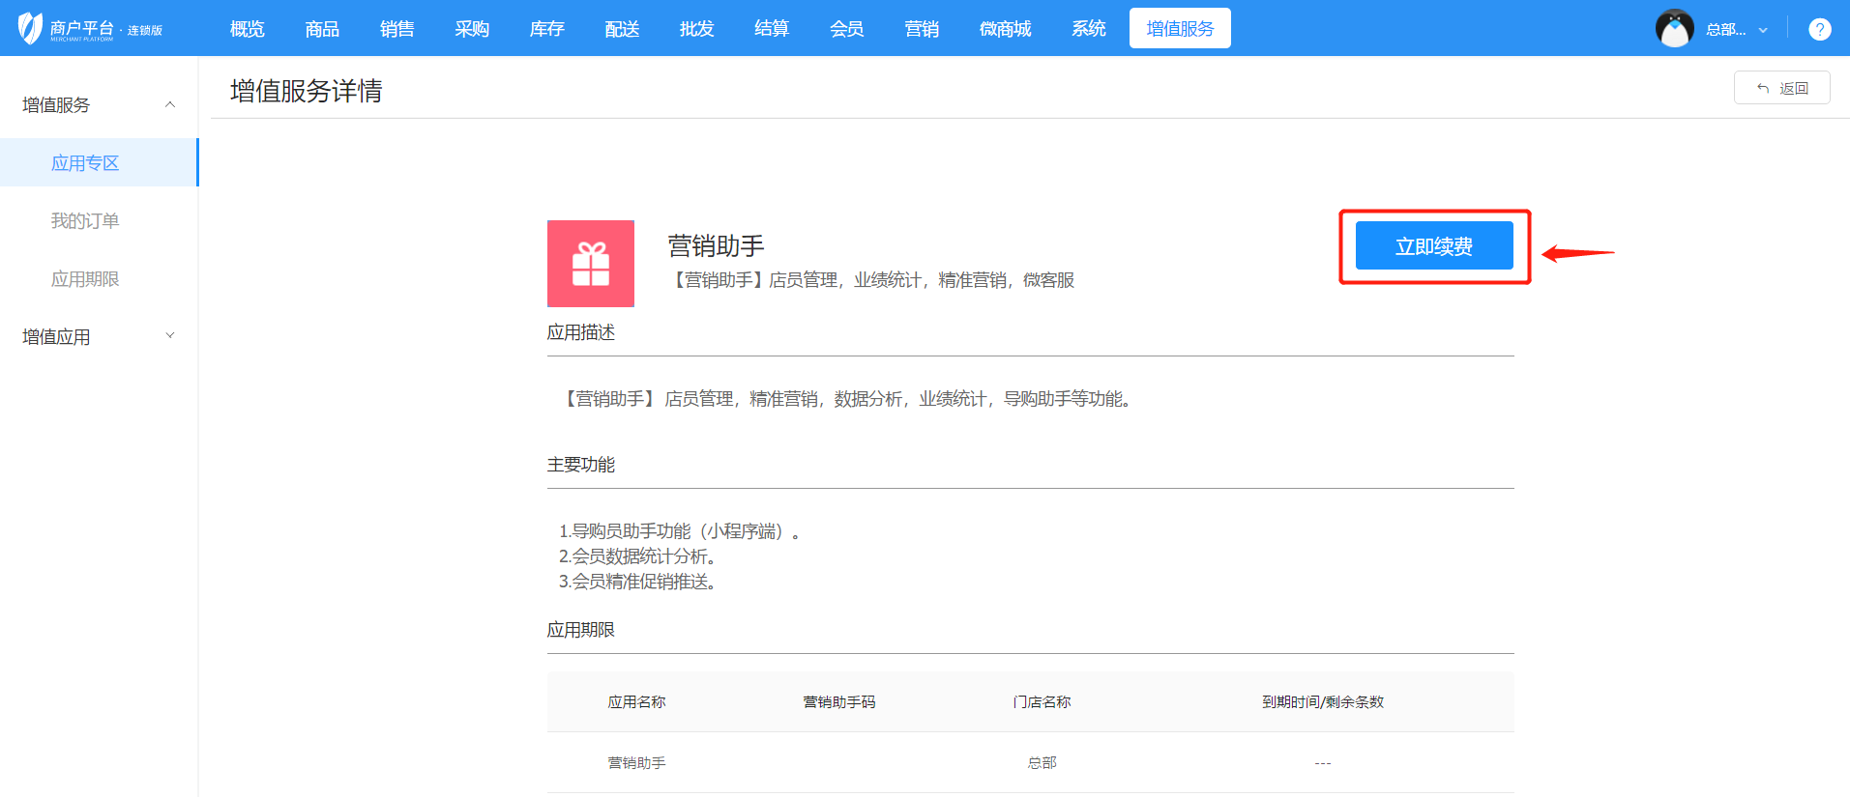This screenshot has width=1850, height=797.
Task: Expand the 总部 account dropdown
Action: 1737,30
